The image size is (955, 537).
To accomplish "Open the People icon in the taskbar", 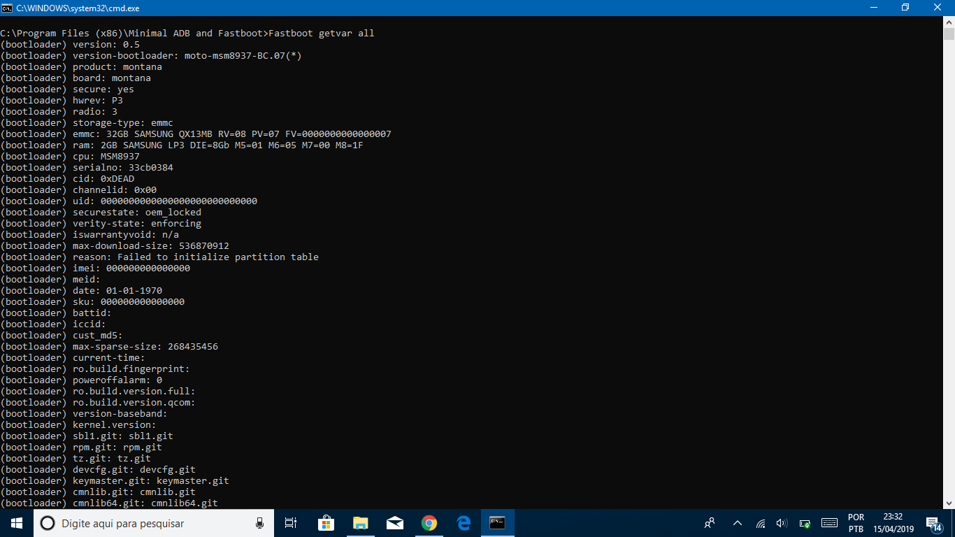I will pos(710,523).
